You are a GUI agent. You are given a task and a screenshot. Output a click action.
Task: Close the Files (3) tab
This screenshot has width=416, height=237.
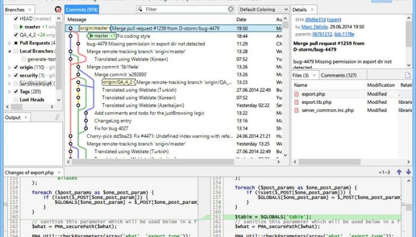[x=314, y=75]
